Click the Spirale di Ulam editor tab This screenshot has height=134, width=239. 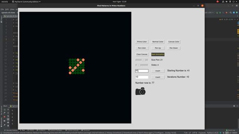tap(10, 16)
